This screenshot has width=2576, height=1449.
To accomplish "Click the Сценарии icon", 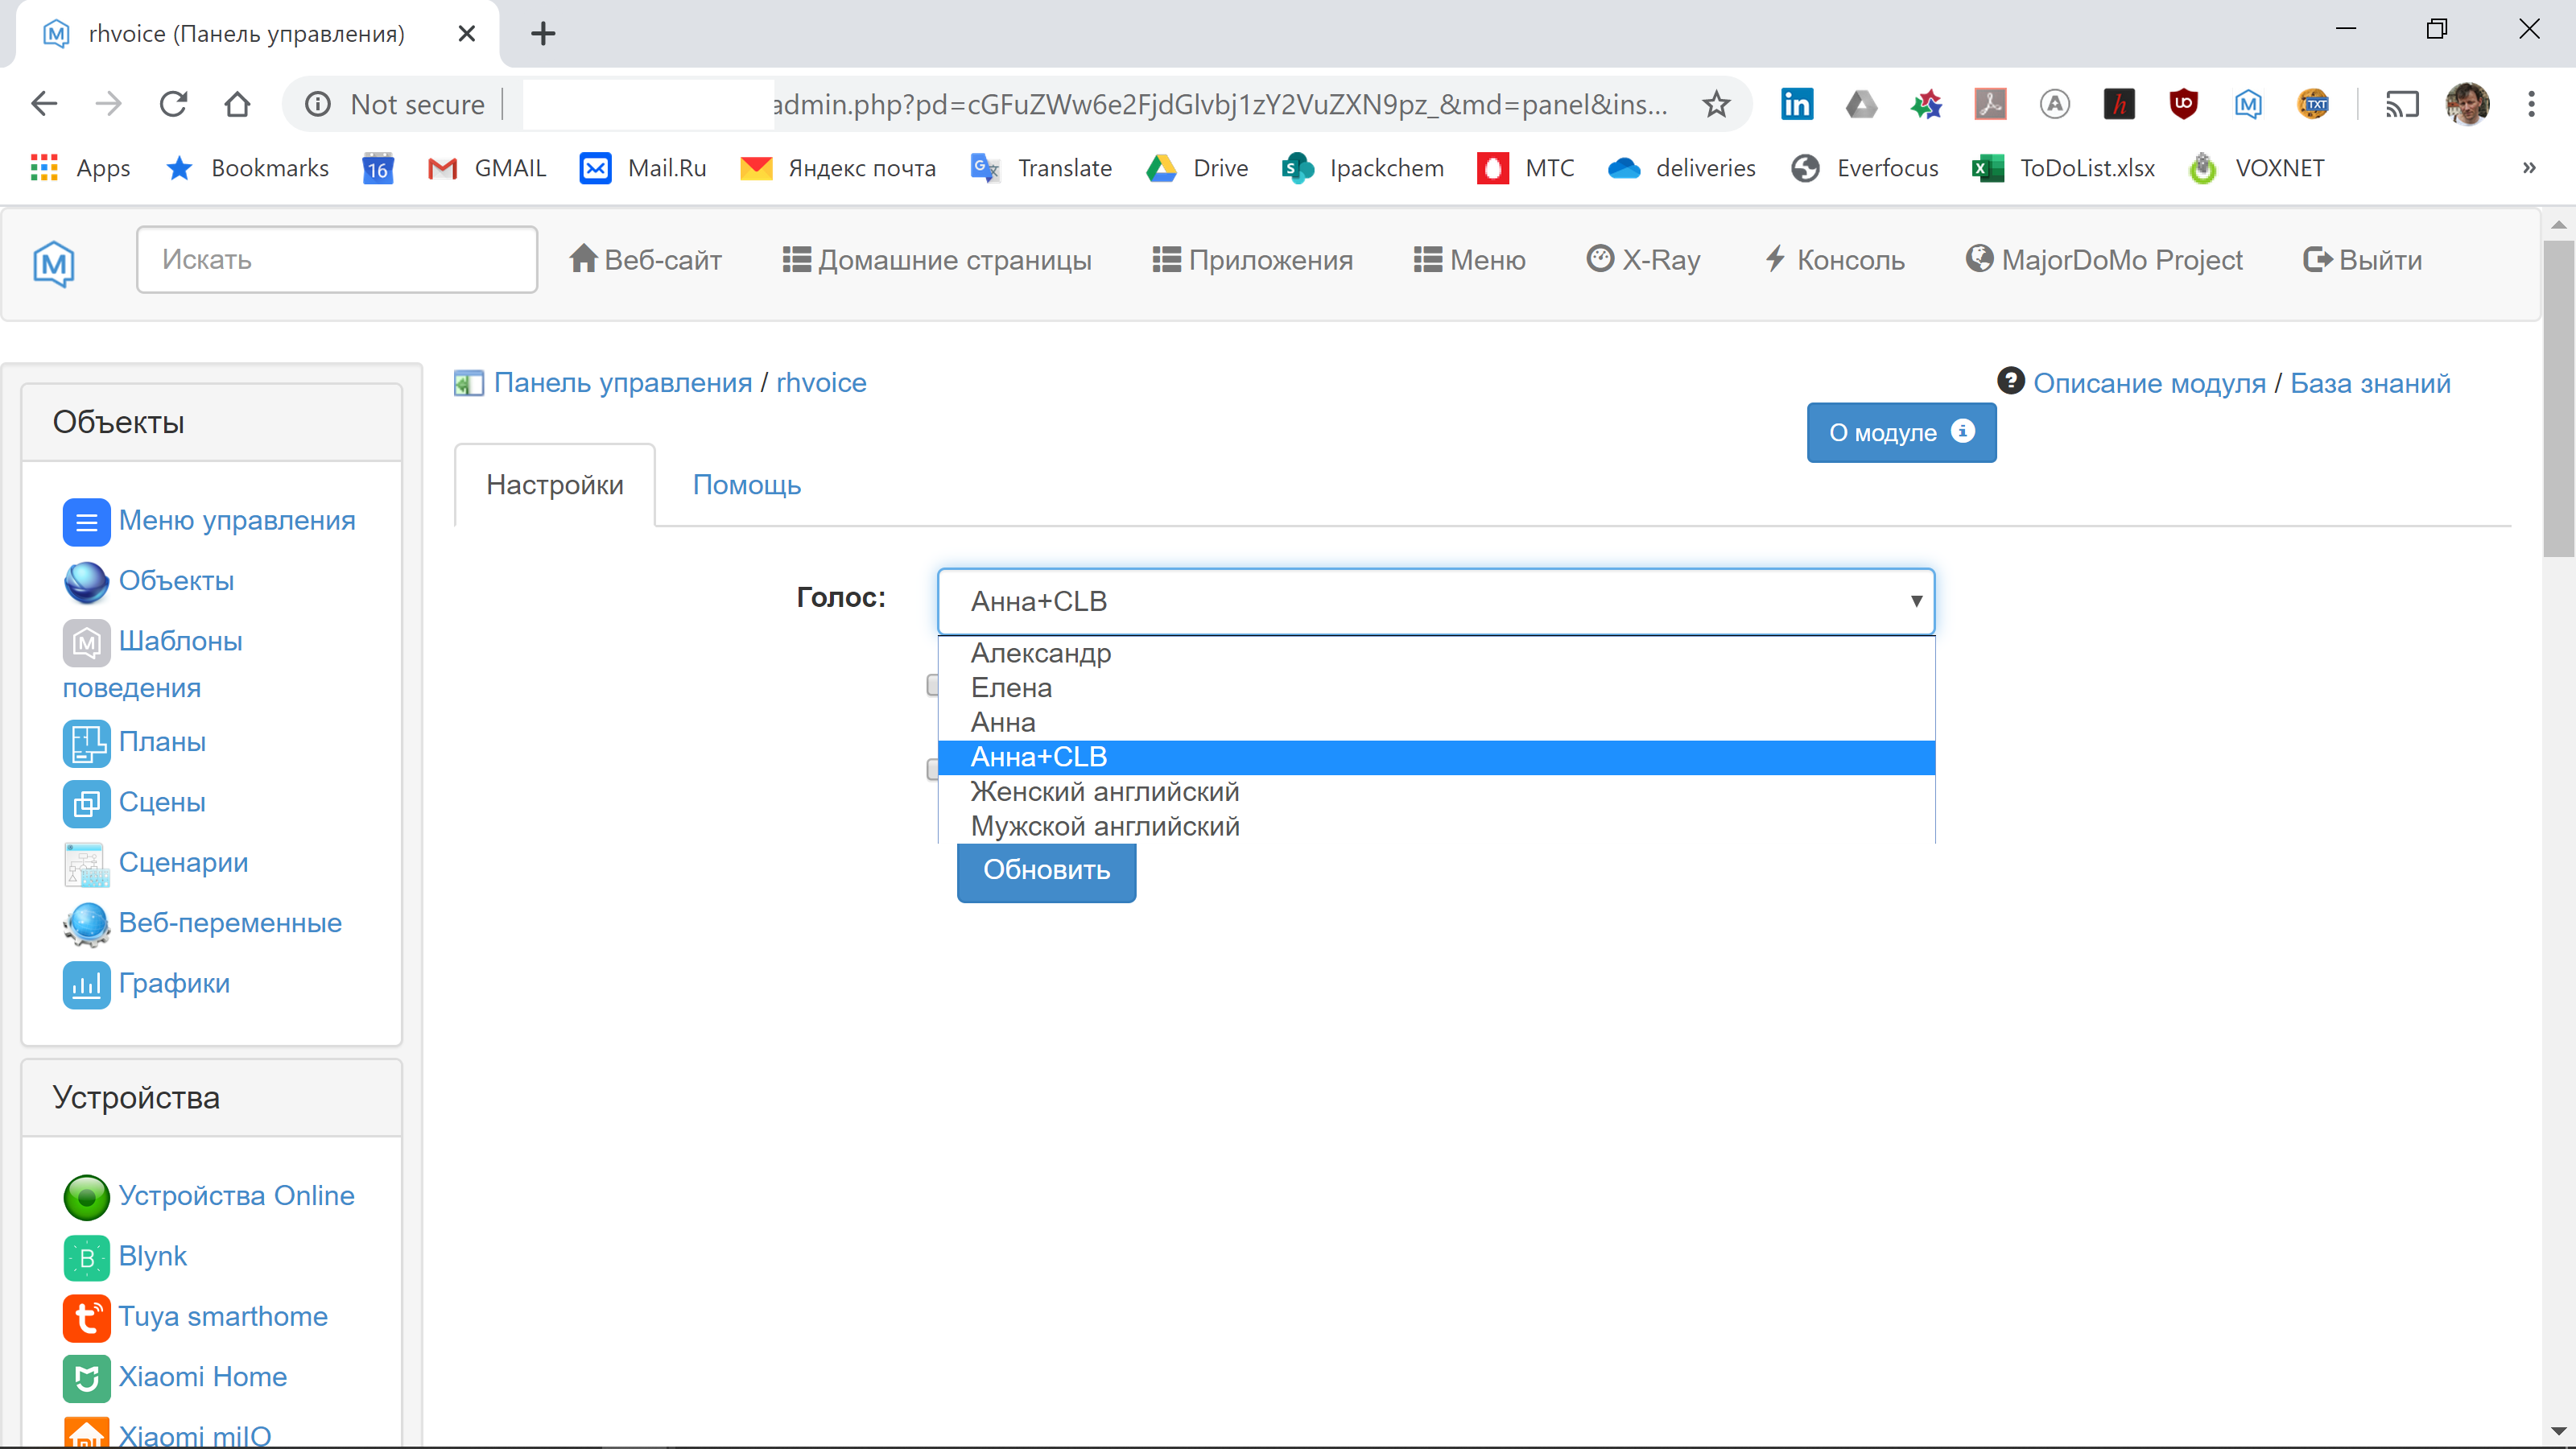I will click(86, 863).
